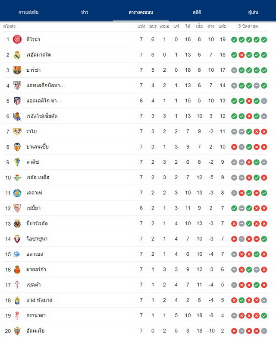Switch to the การแข่งขัน tab

[x=28, y=12]
